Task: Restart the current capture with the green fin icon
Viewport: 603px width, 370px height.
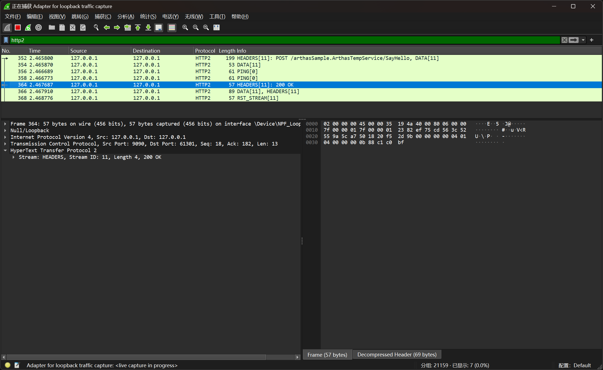Action: click(28, 27)
